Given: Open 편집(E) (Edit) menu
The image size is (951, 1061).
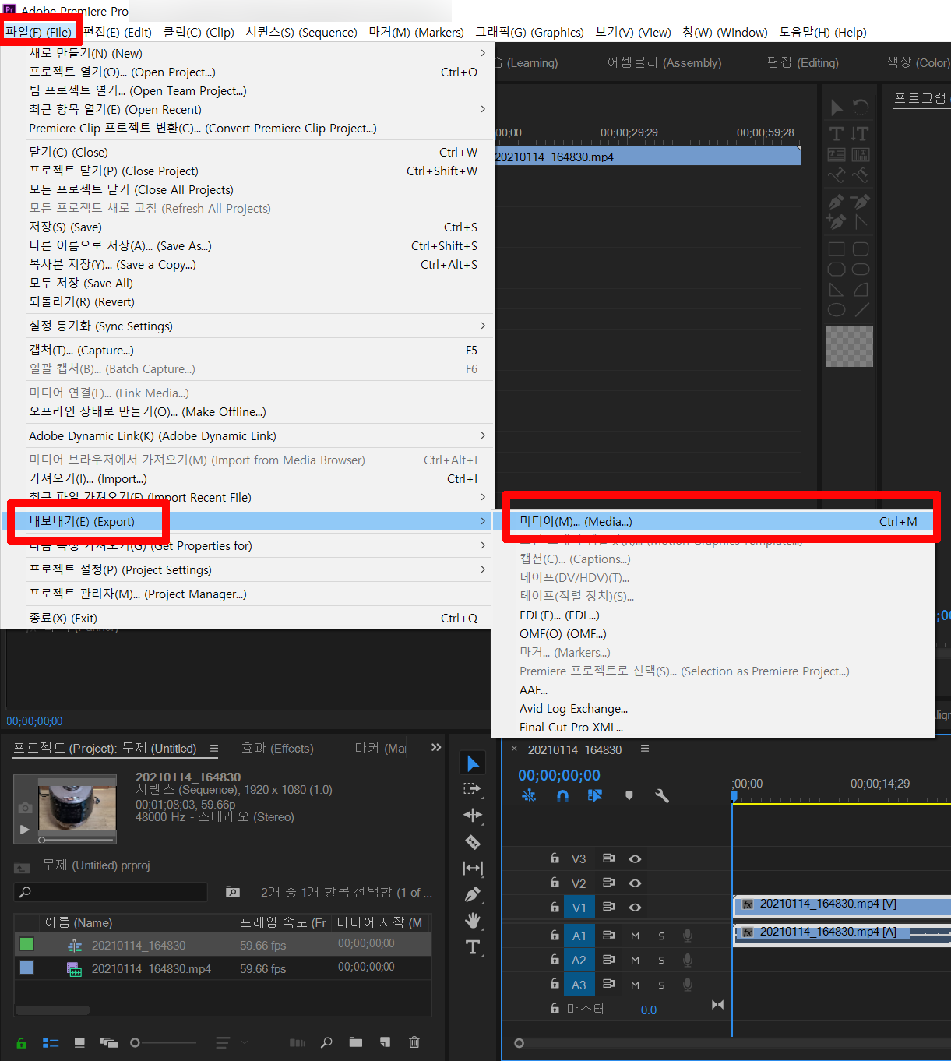Looking at the screenshot, I should point(118,32).
